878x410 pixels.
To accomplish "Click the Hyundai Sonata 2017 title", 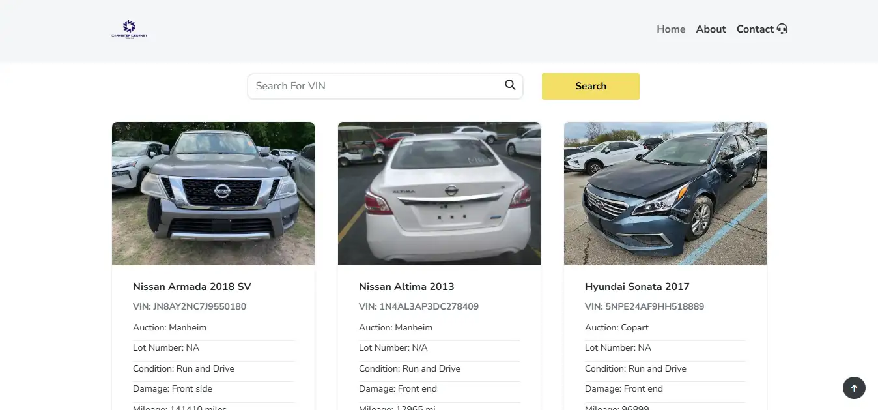I will [x=637, y=287].
